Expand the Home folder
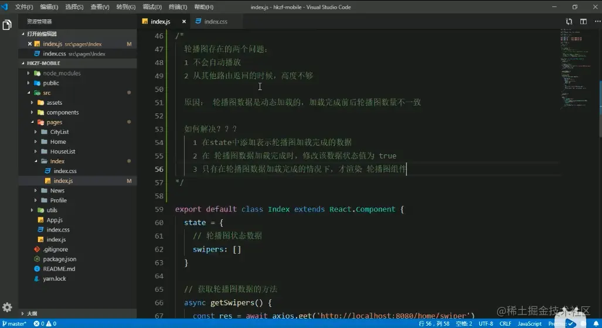602x328 pixels. 36,141
